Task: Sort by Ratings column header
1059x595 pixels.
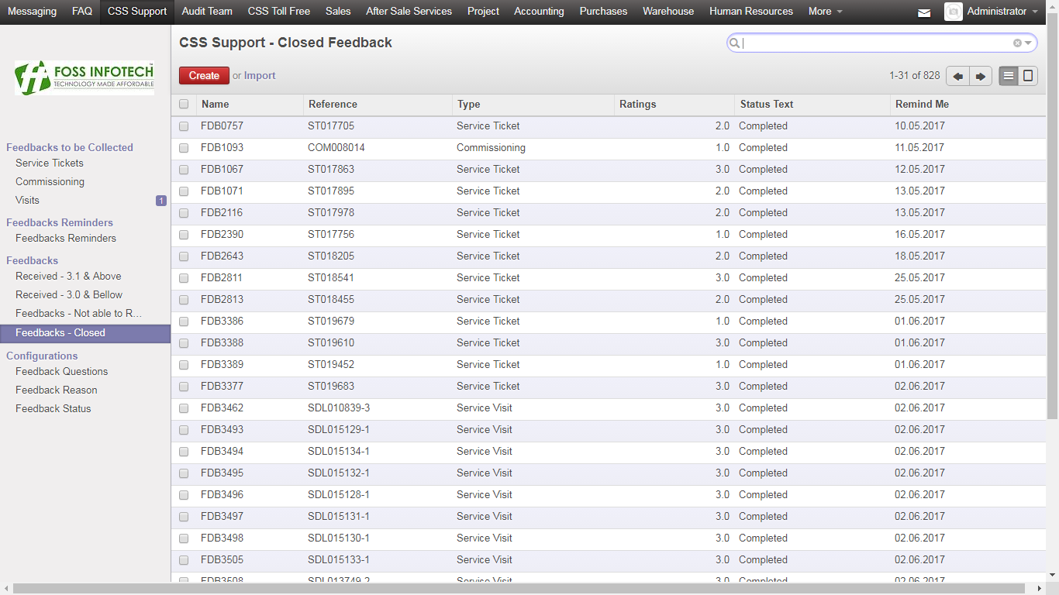Action: 674,105
